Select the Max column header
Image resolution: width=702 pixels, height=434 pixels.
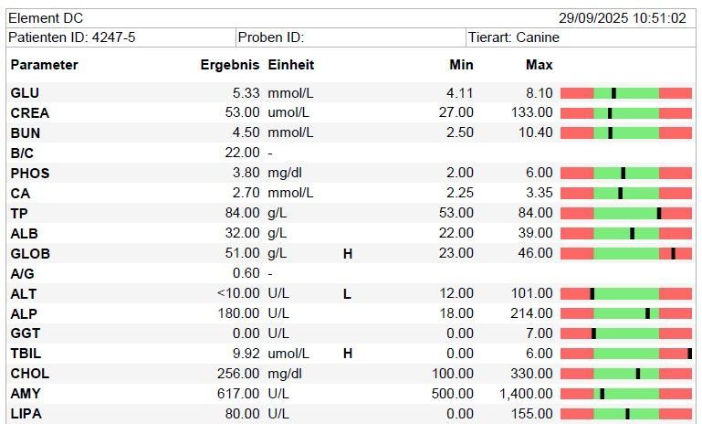point(539,65)
